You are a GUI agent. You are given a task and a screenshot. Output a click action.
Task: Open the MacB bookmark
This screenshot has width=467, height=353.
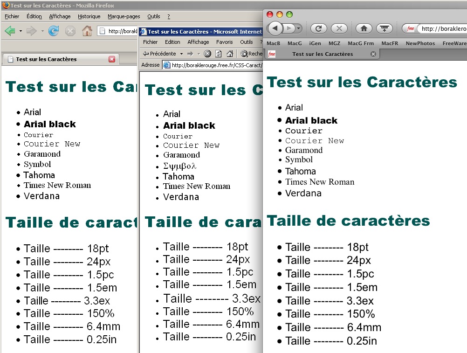(273, 43)
